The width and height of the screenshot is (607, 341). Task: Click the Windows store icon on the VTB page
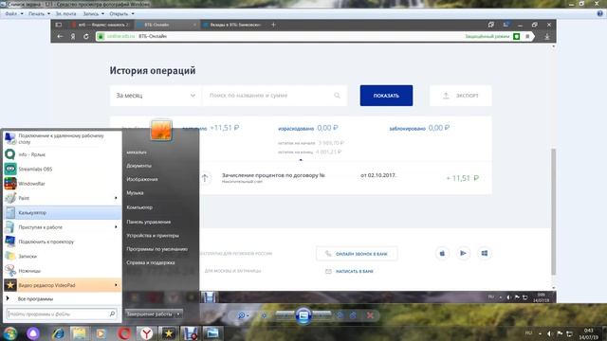point(485,253)
